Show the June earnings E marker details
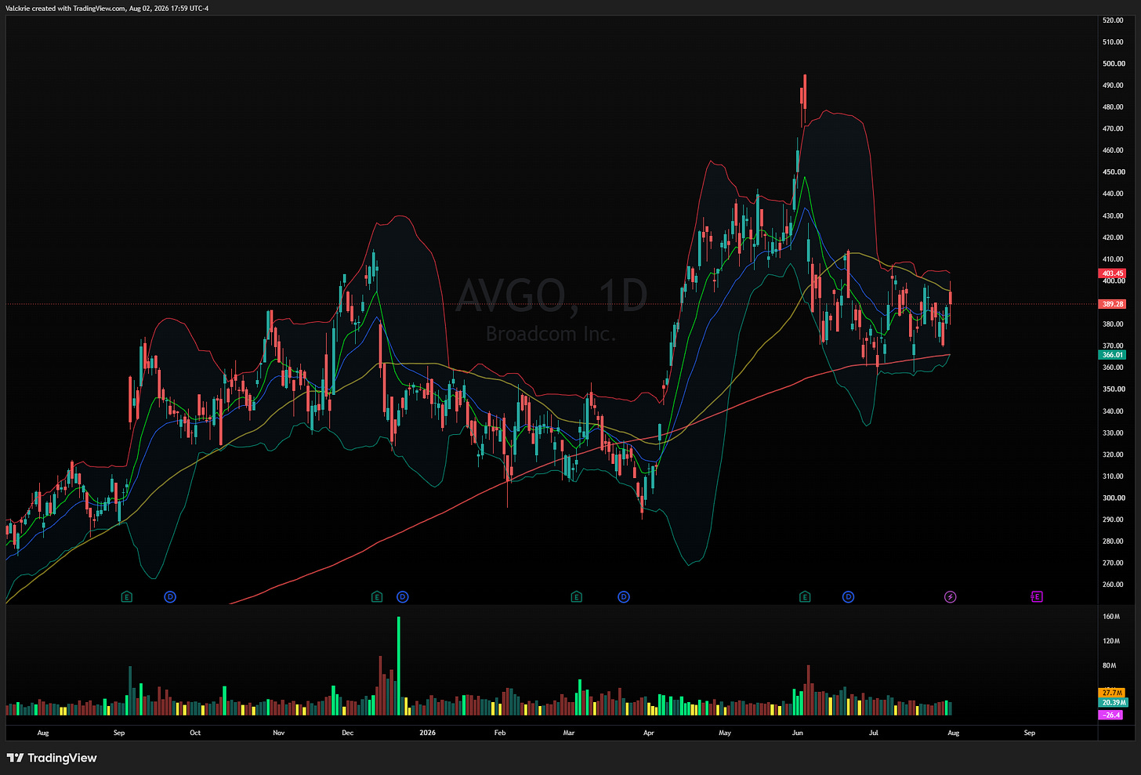Viewport: 1141px width, 775px height. [805, 597]
